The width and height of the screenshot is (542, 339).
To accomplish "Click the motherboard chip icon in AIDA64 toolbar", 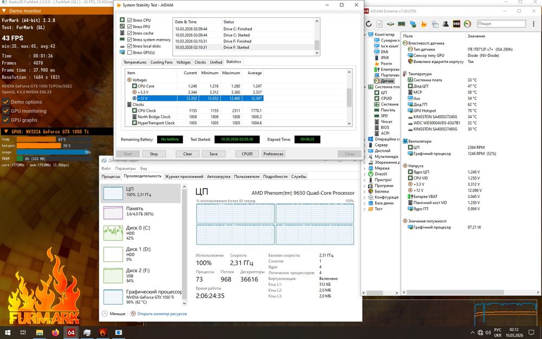I will (390, 24).
